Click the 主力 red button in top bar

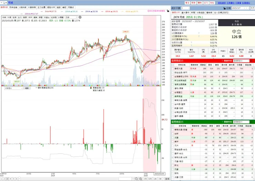click(206, 3)
